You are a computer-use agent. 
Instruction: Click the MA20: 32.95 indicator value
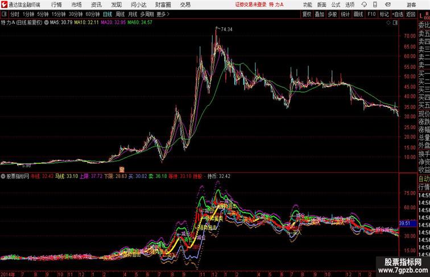point(113,23)
